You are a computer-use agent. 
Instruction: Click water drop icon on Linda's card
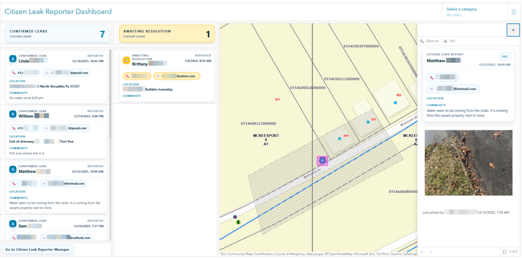pyautogui.click(x=13, y=59)
